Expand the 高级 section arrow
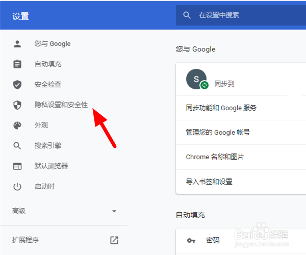Viewport: 306px width, 255px height. pyautogui.click(x=114, y=211)
